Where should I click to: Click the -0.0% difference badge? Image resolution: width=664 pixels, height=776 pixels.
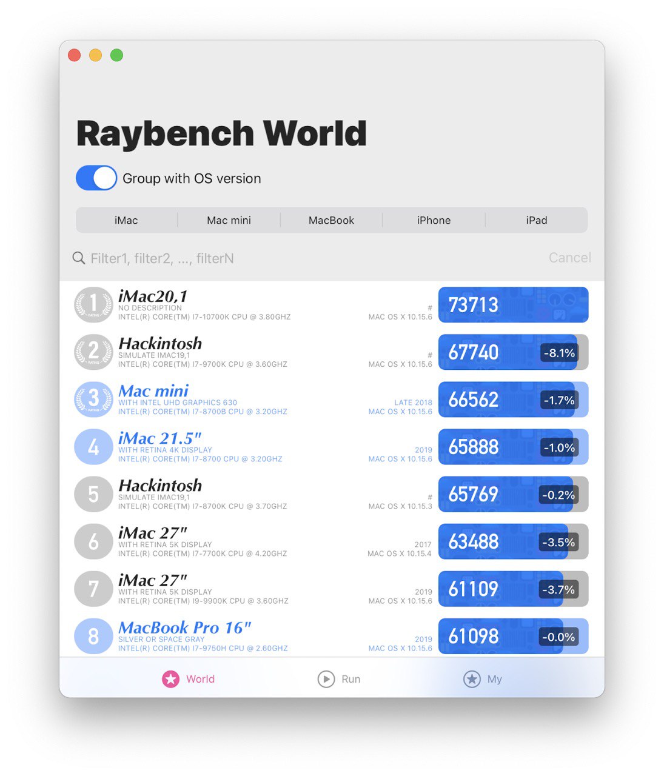coord(558,637)
